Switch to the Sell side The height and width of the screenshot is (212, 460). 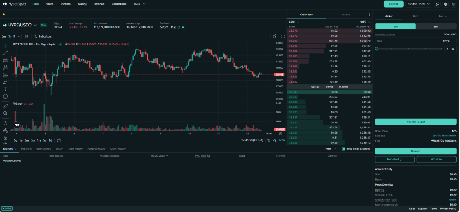pyautogui.click(x=436, y=26)
